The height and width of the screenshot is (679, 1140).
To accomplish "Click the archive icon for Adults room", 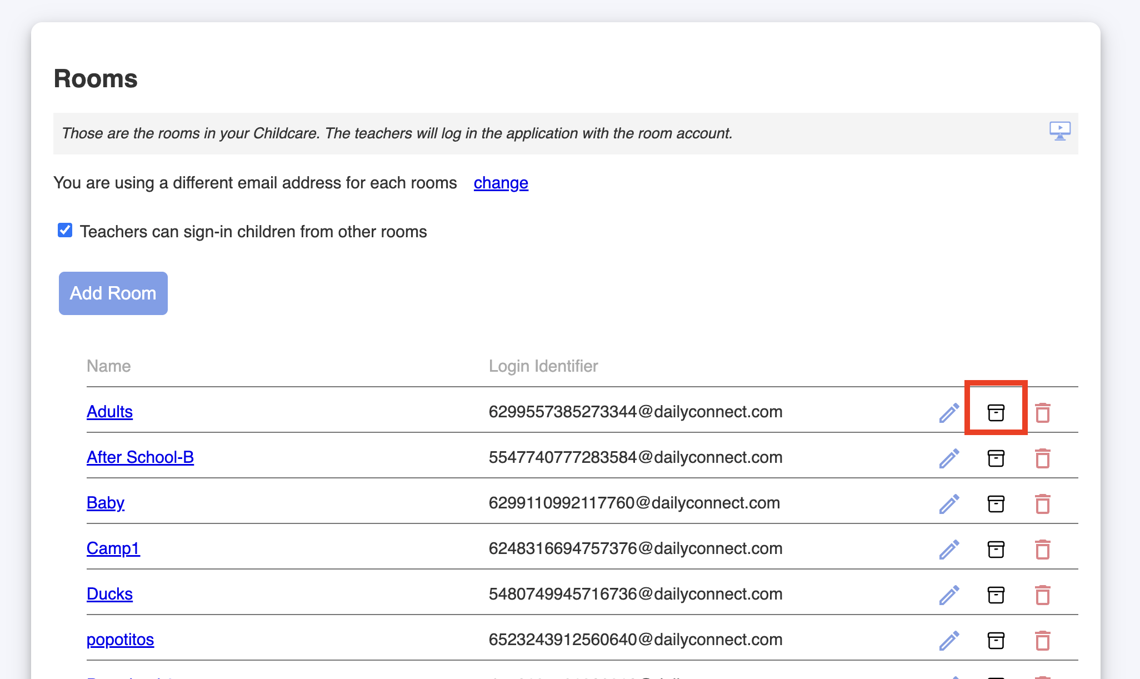I will [x=996, y=412].
